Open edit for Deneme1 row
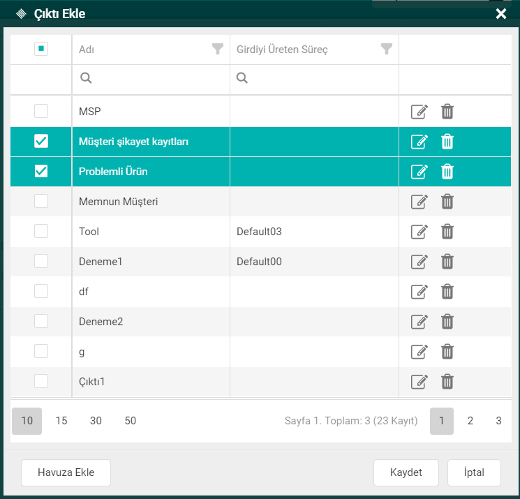520x499 pixels. [419, 262]
